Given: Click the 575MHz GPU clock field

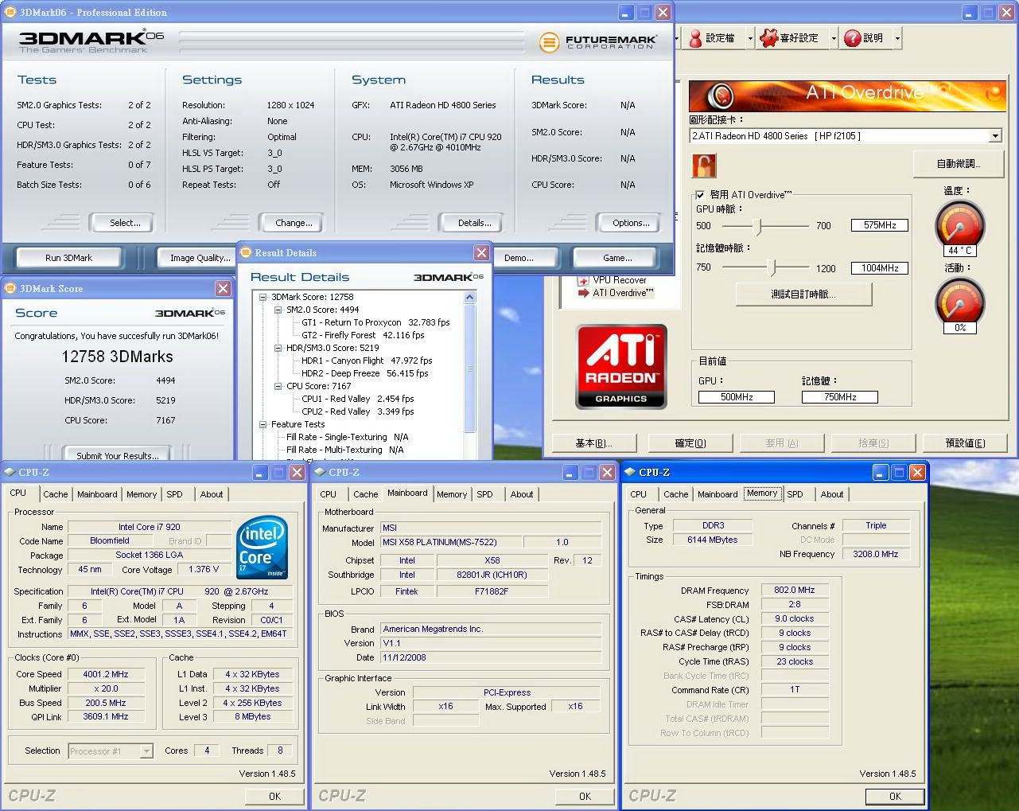Looking at the screenshot, I should click(880, 225).
